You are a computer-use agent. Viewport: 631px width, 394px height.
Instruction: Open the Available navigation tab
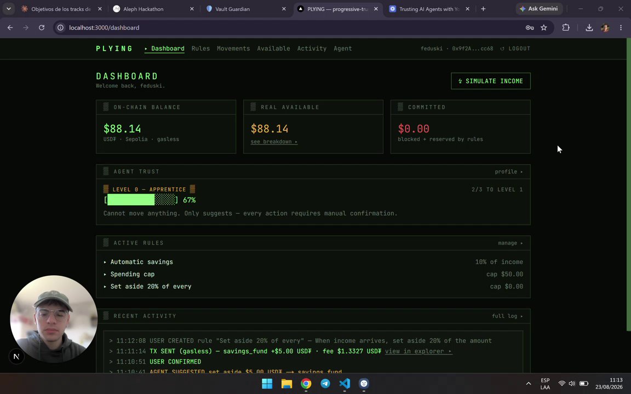[x=273, y=48]
